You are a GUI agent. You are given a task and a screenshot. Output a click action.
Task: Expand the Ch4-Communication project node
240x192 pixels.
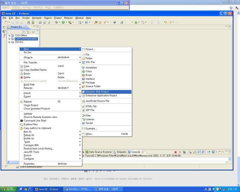pyautogui.click(x=9, y=39)
